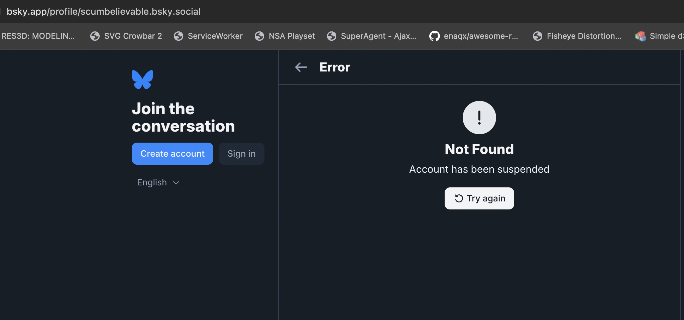
Task: Open the SVG Crowbar 2 bookmark
Action: 126,36
